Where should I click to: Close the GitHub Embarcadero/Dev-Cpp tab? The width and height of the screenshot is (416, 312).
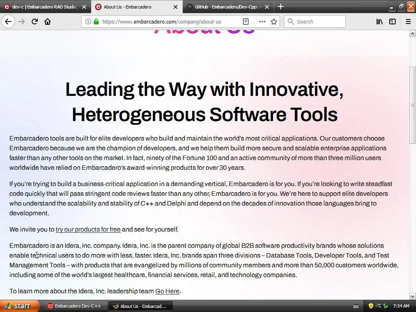click(x=267, y=7)
